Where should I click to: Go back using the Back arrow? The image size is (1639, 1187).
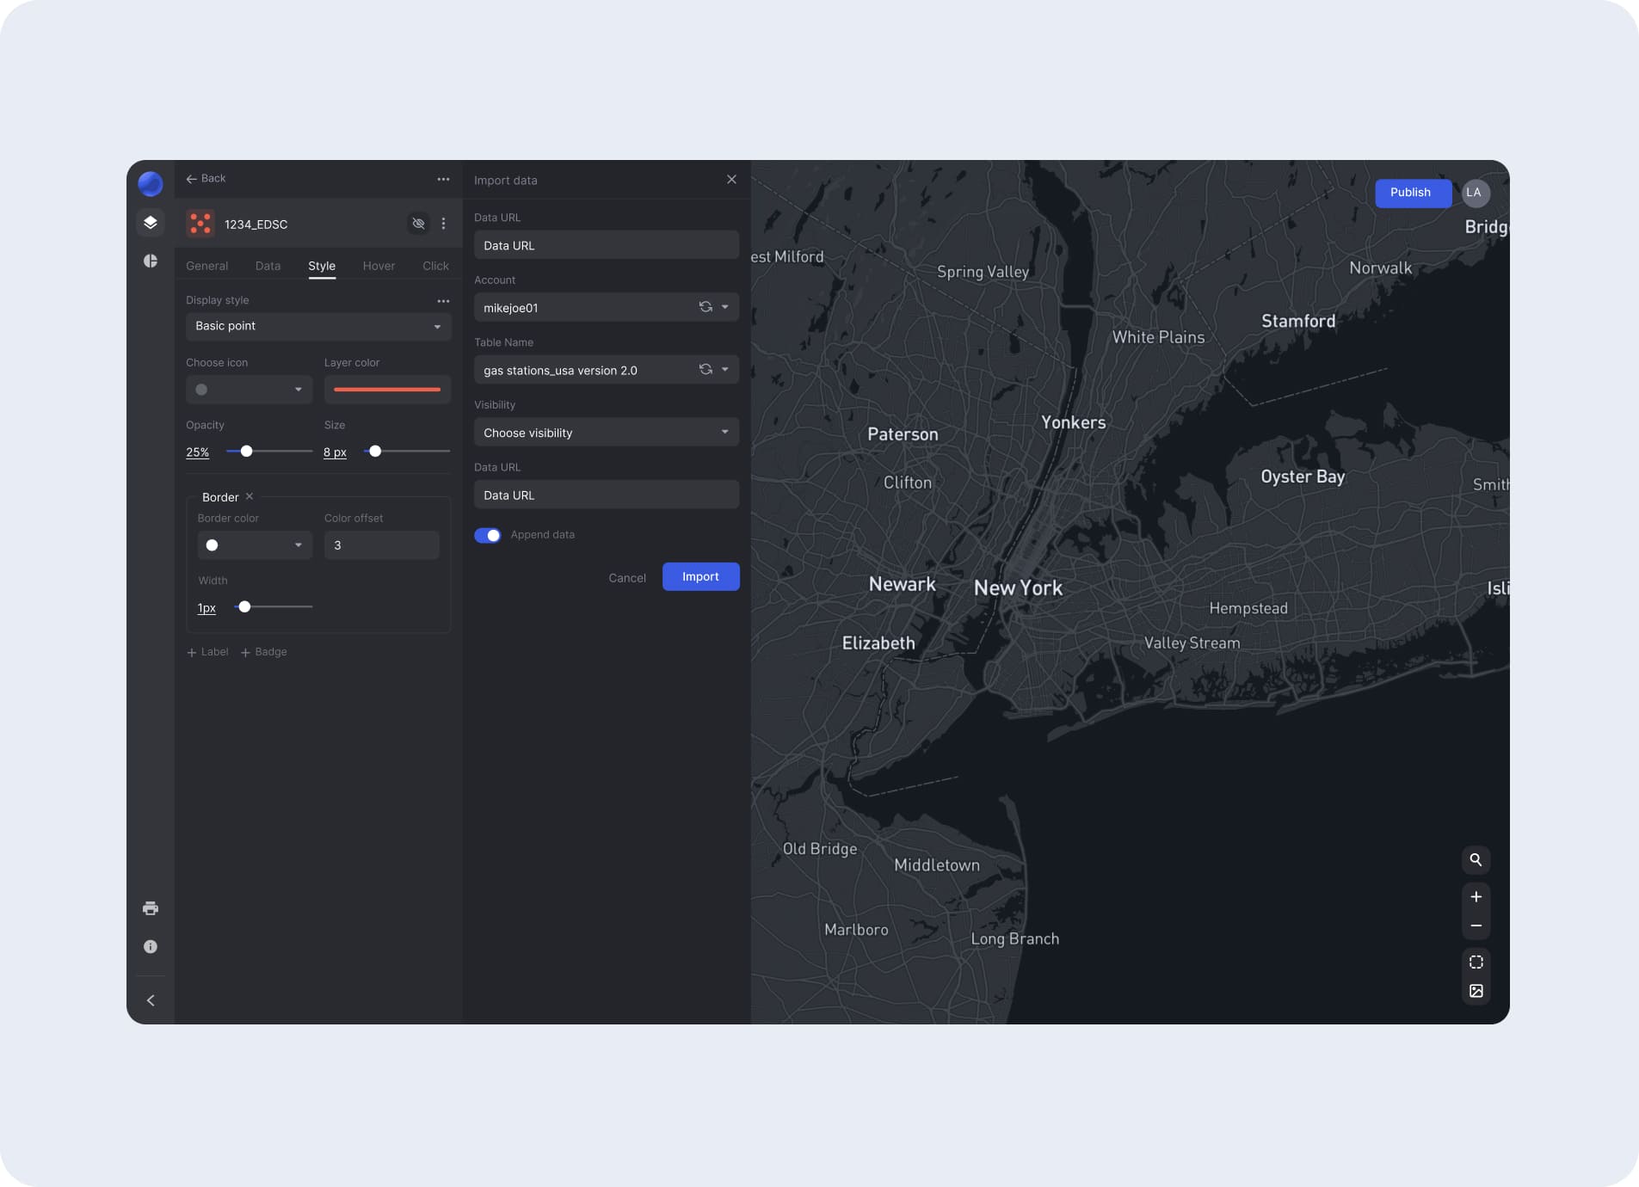tap(206, 179)
